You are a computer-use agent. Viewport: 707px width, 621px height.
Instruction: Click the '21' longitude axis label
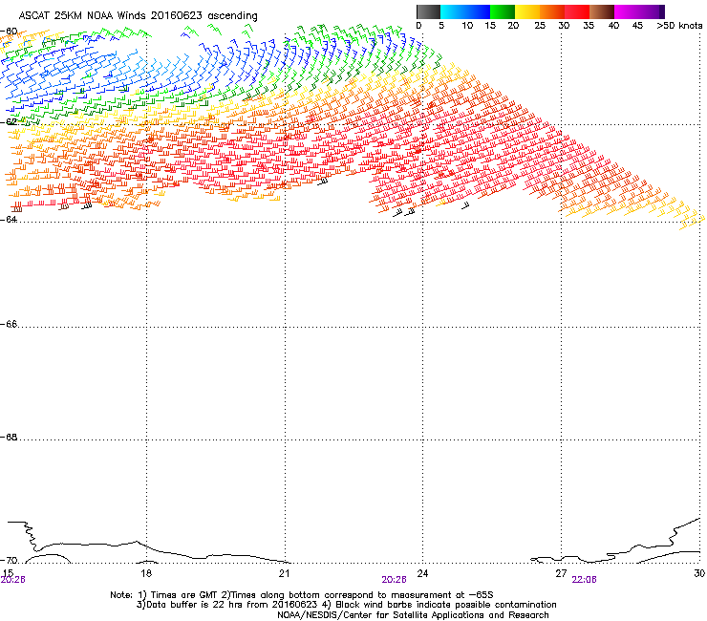pos(284,573)
